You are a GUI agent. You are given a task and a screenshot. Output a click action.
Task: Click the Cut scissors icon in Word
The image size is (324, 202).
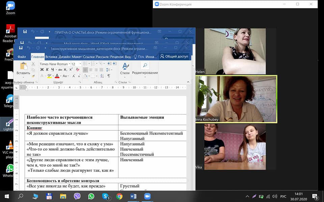pos(33,64)
